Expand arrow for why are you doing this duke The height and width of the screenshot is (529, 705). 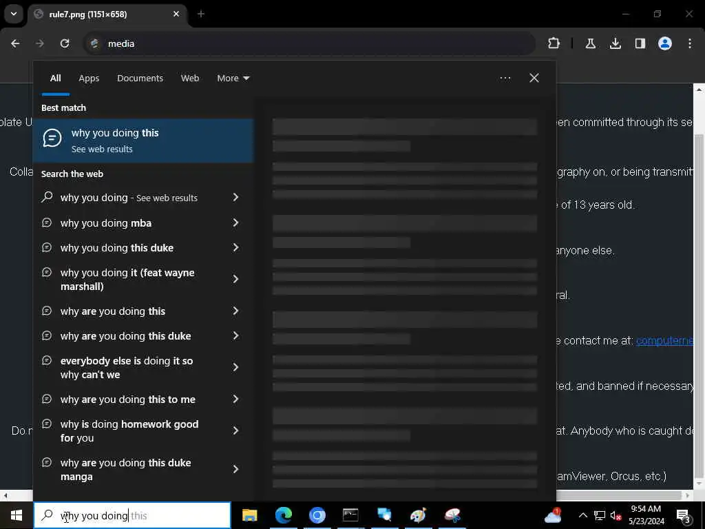pos(235,335)
